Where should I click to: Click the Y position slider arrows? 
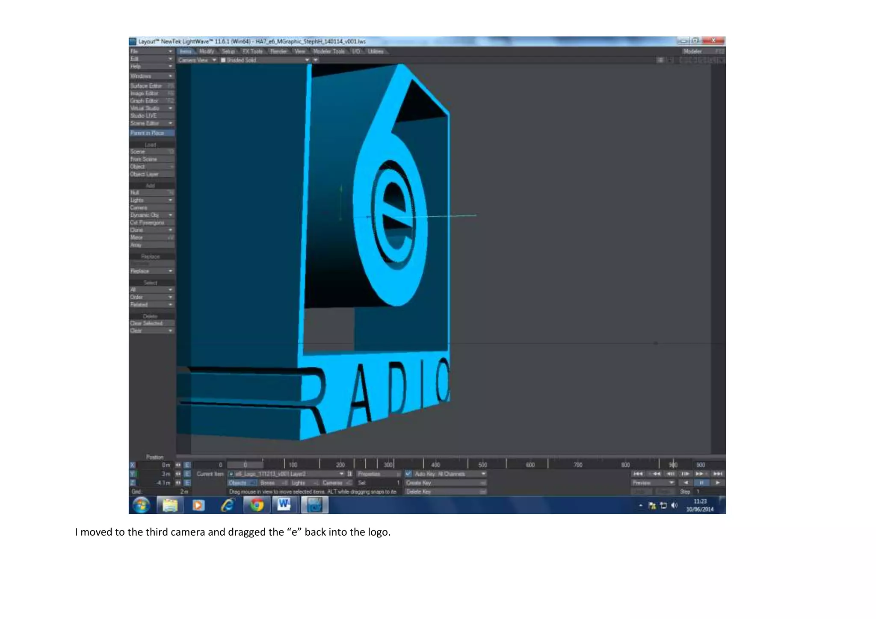click(178, 474)
